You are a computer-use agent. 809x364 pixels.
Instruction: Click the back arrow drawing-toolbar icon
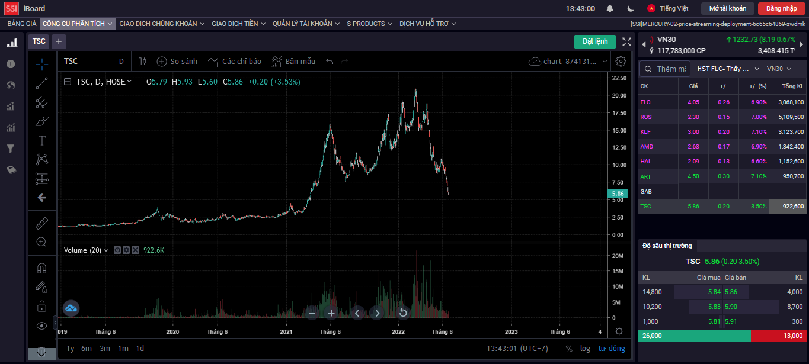(41, 197)
